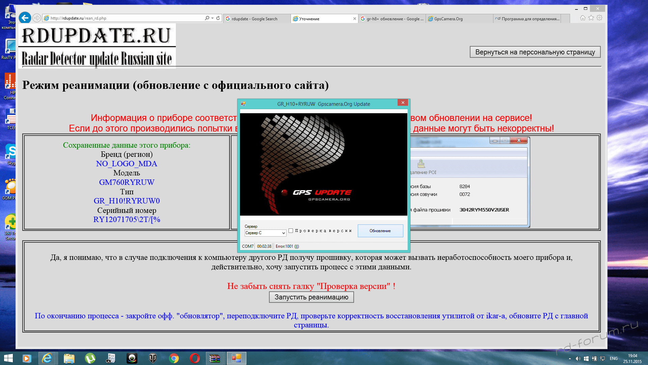Screen dimensions: 648x365
Task: Open the browser home icon
Action: click(x=583, y=18)
